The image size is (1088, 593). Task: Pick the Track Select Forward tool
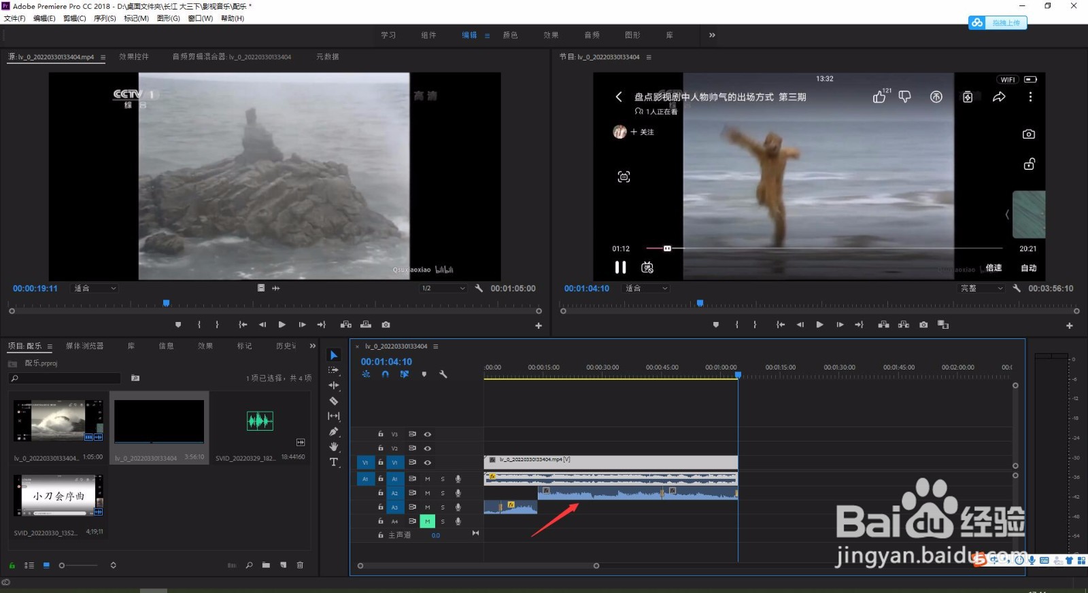click(x=333, y=370)
